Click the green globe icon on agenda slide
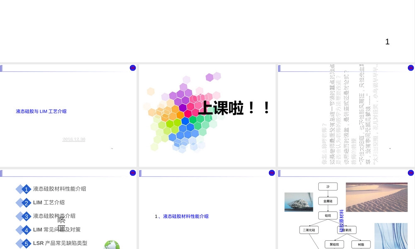This screenshot has width=415, height=249. [112, 245]
